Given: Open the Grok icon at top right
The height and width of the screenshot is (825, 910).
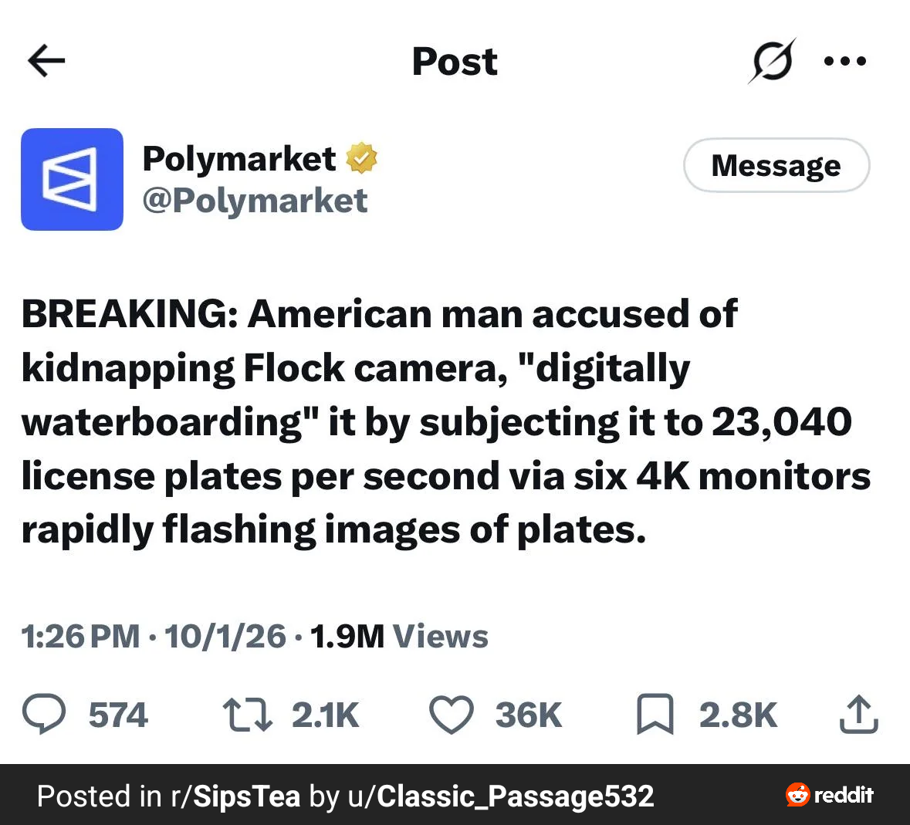Looking at the screenshot, I should [773, 61].
